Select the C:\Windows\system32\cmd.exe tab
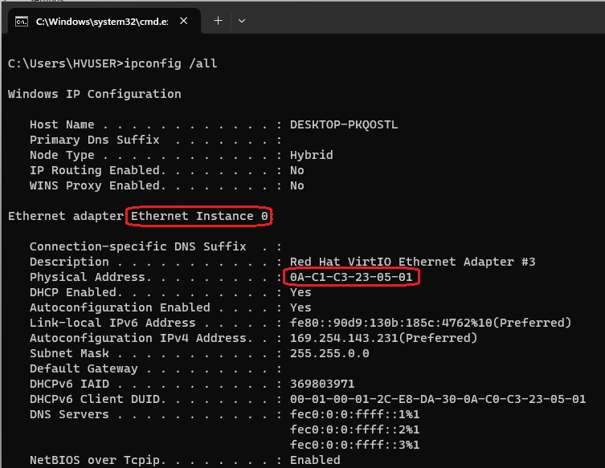The image size is (605, 468). (x=104, y=22)
